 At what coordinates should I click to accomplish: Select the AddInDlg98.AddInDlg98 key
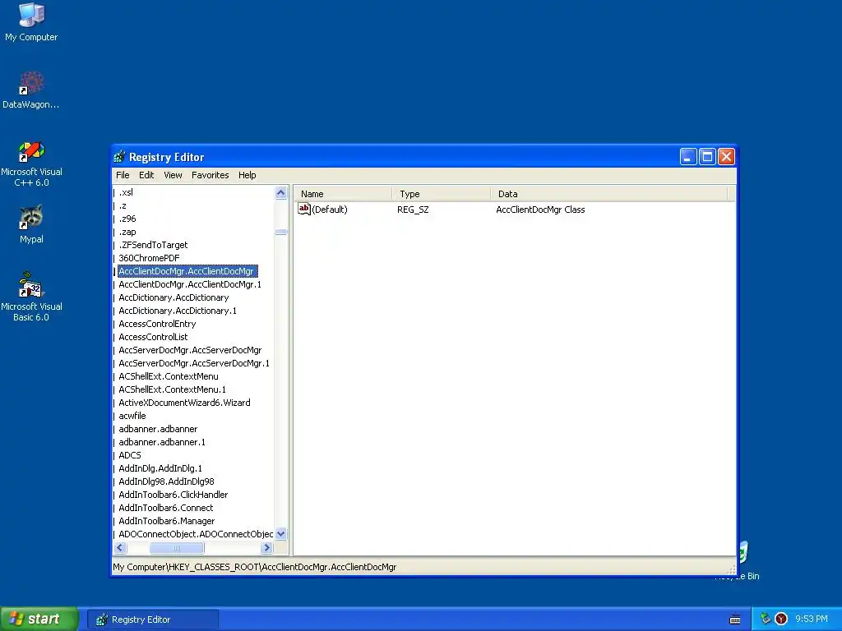pyautogui.click(x=166, y=481)
